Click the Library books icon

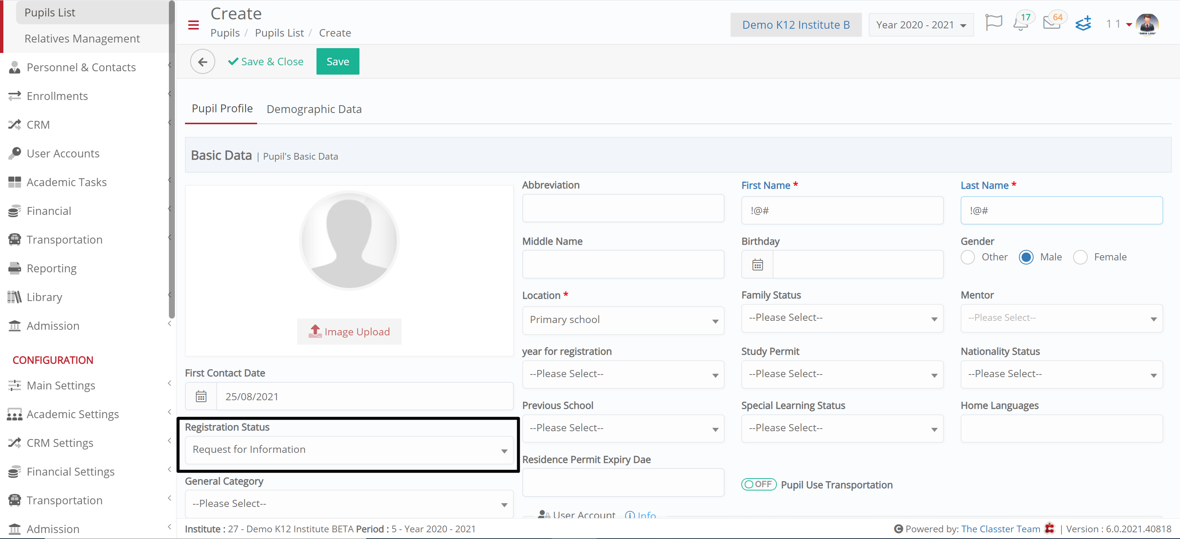[15, 297]
